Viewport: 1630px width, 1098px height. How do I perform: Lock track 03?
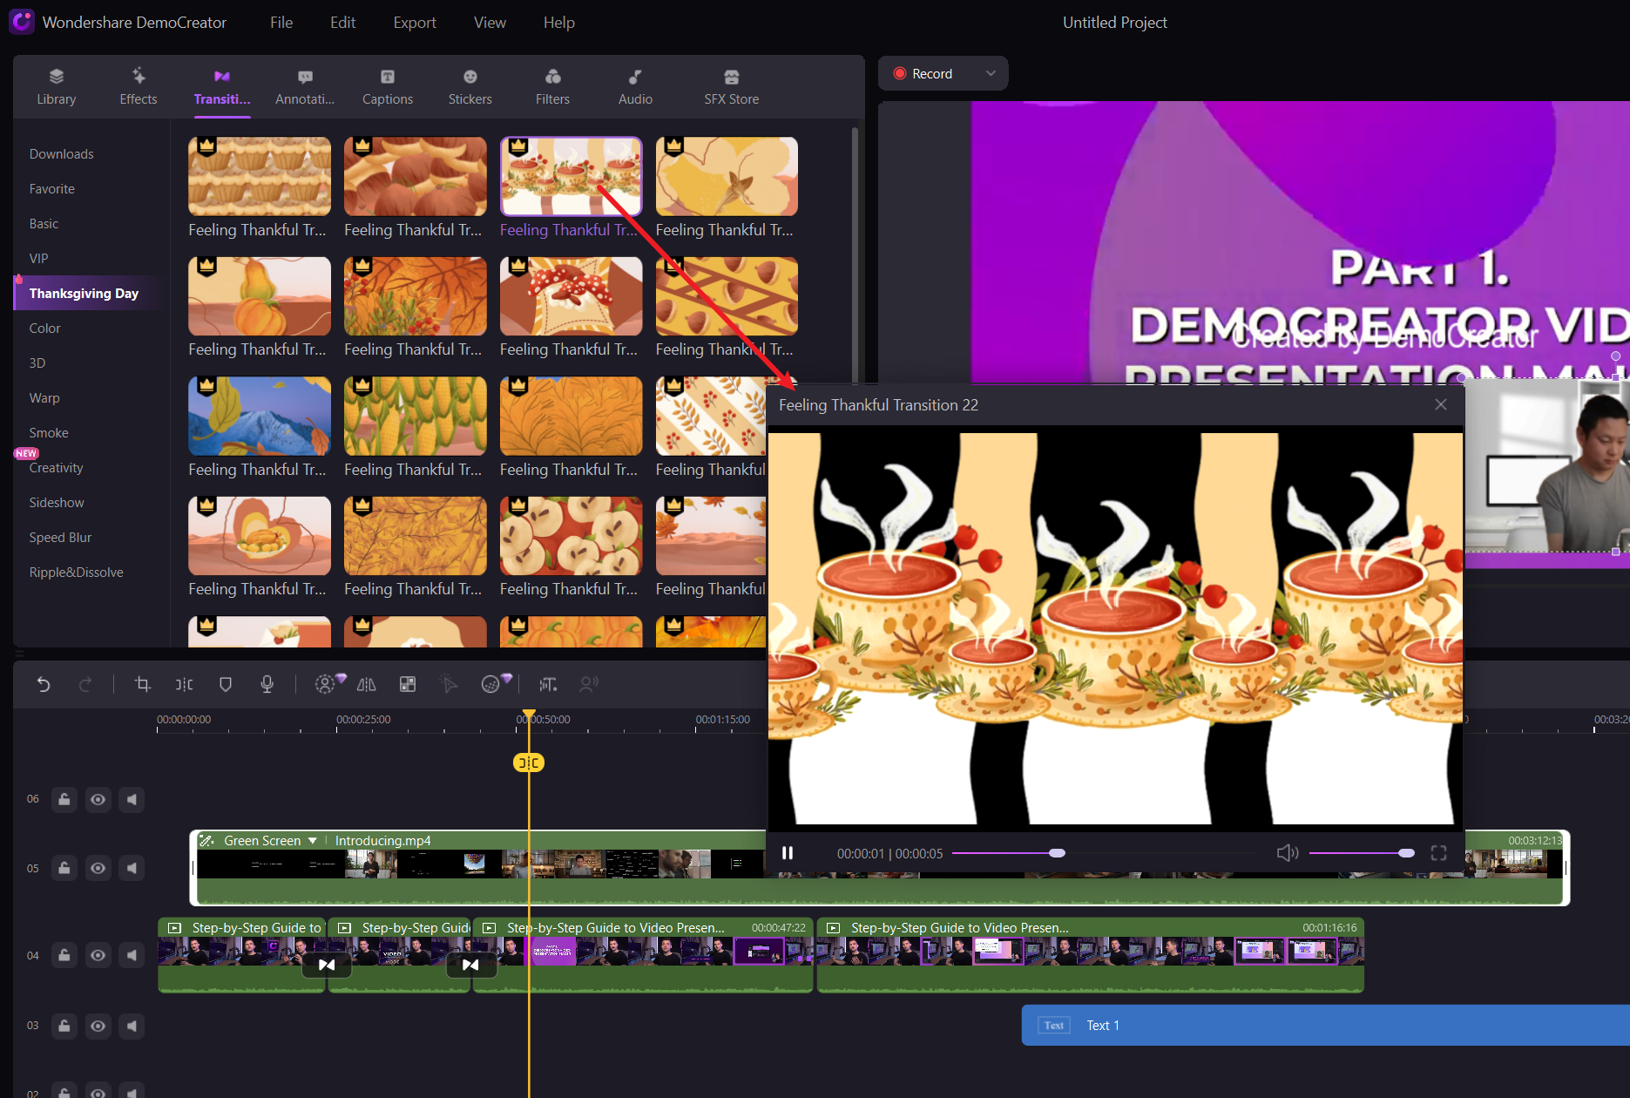coord(64,1026)
